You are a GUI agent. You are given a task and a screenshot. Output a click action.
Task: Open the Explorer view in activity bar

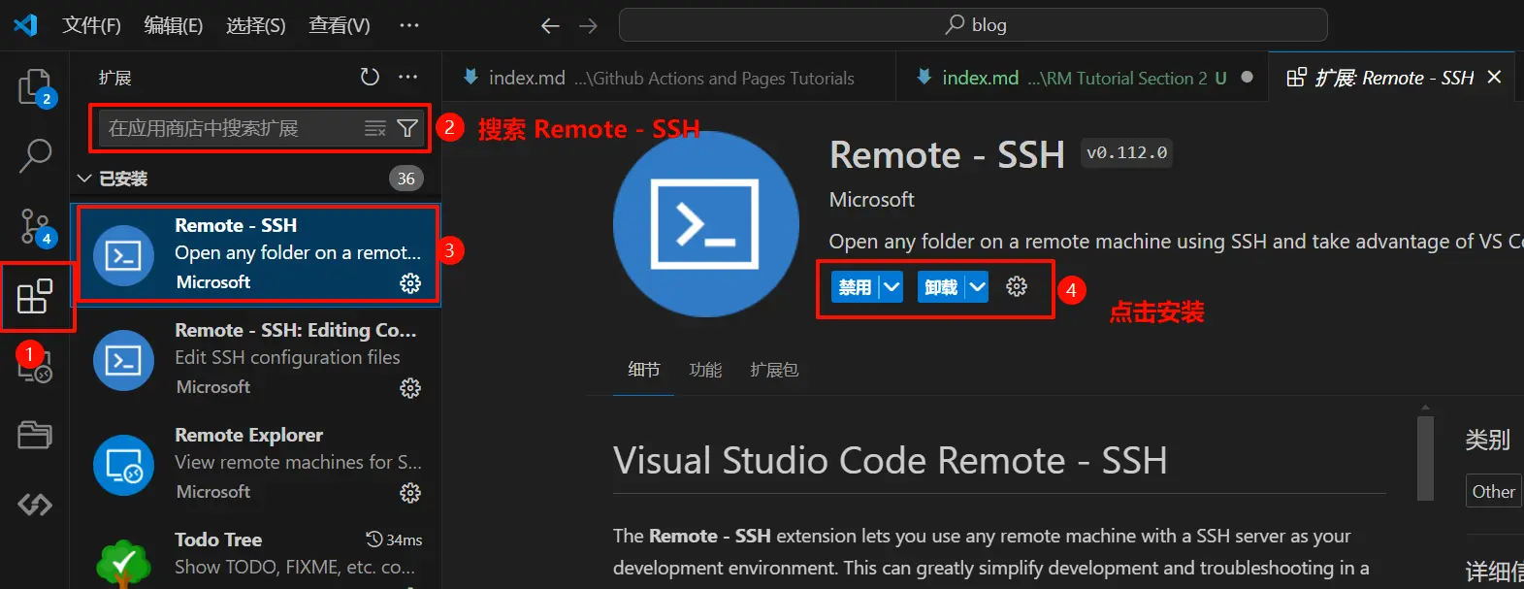coord(35,87)
